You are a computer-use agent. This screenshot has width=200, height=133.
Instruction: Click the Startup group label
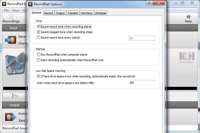coord(40,49)
